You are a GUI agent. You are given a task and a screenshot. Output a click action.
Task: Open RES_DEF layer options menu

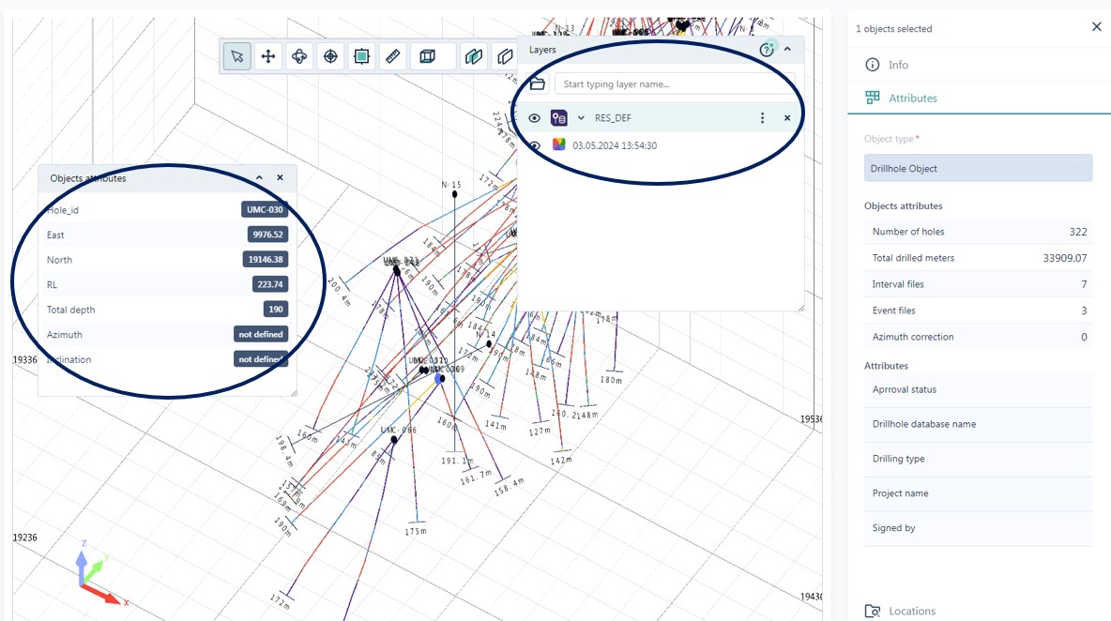pos(762,118)
